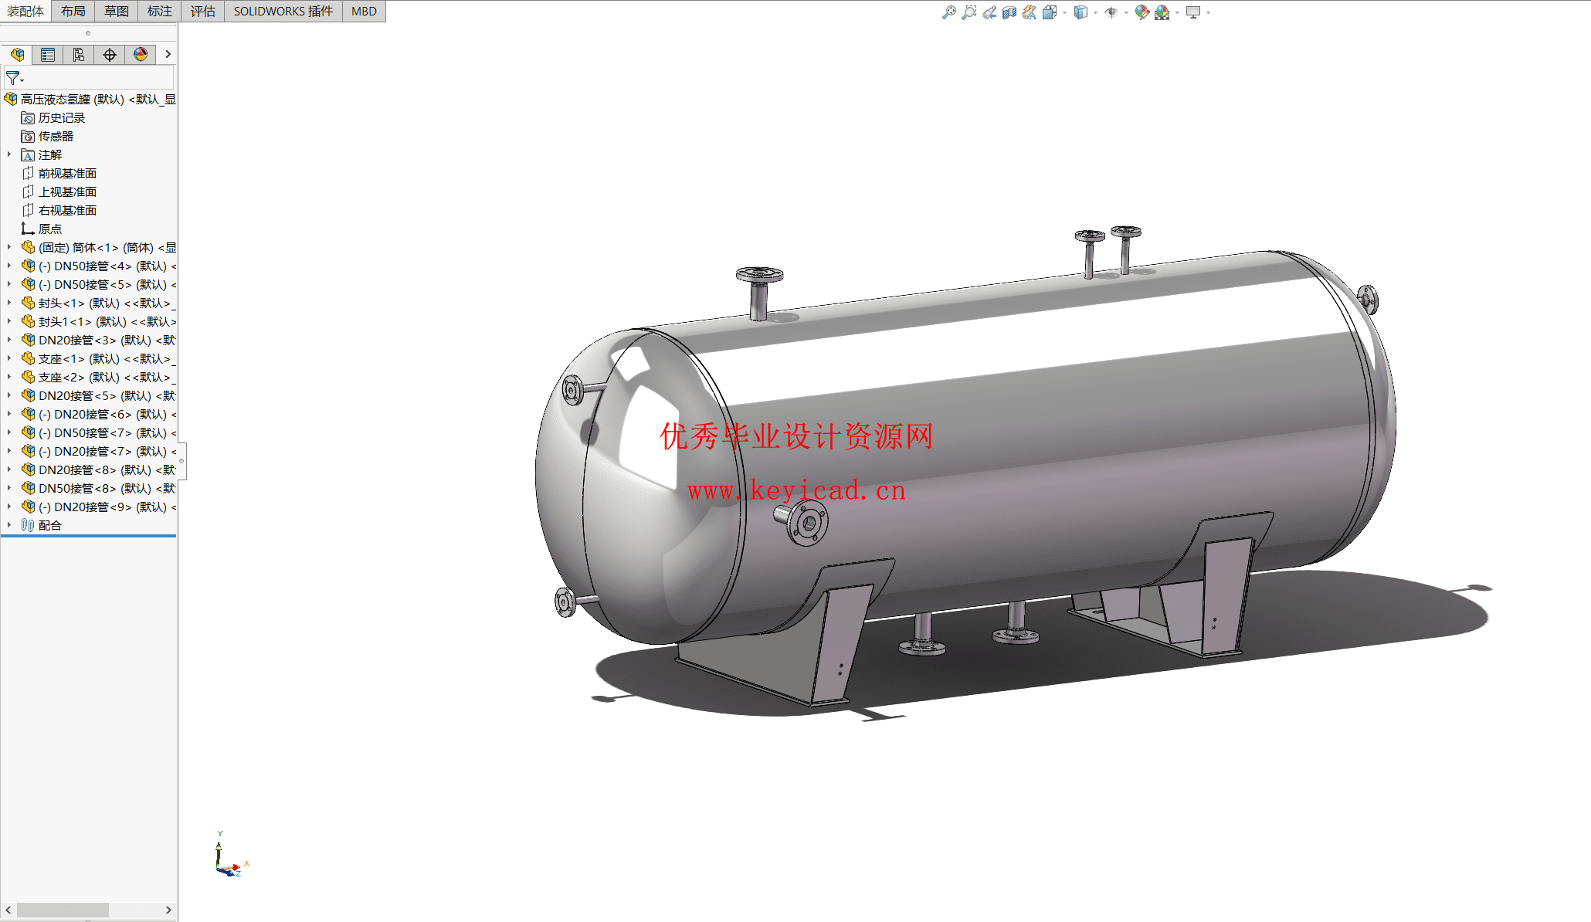Select the 传感器 folder
The width and height of the screenshot is (1591, 922).
pos(47,137)
